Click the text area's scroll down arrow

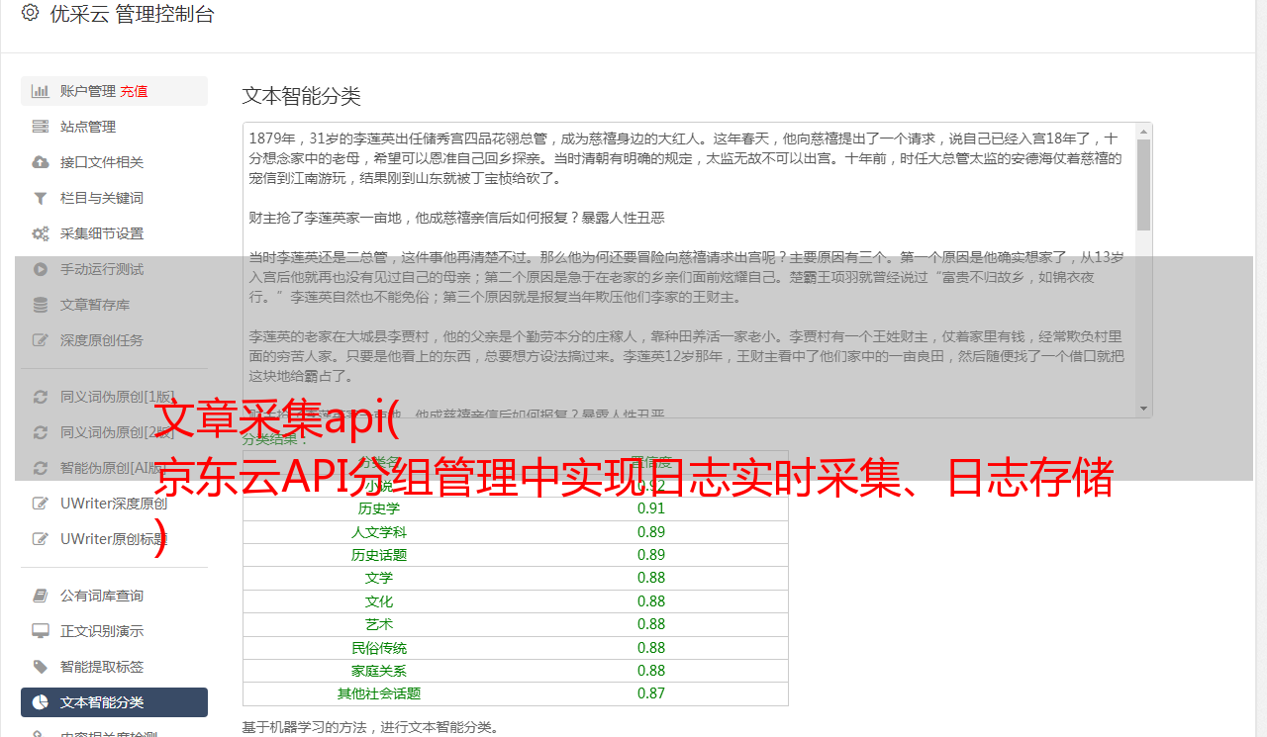[x=1143, y=409]
